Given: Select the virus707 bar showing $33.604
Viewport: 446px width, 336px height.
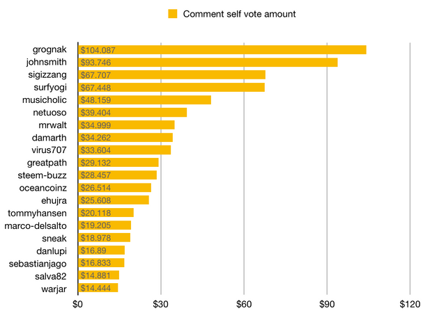Looking at the screenshot, I should click(x=125, y=150).
